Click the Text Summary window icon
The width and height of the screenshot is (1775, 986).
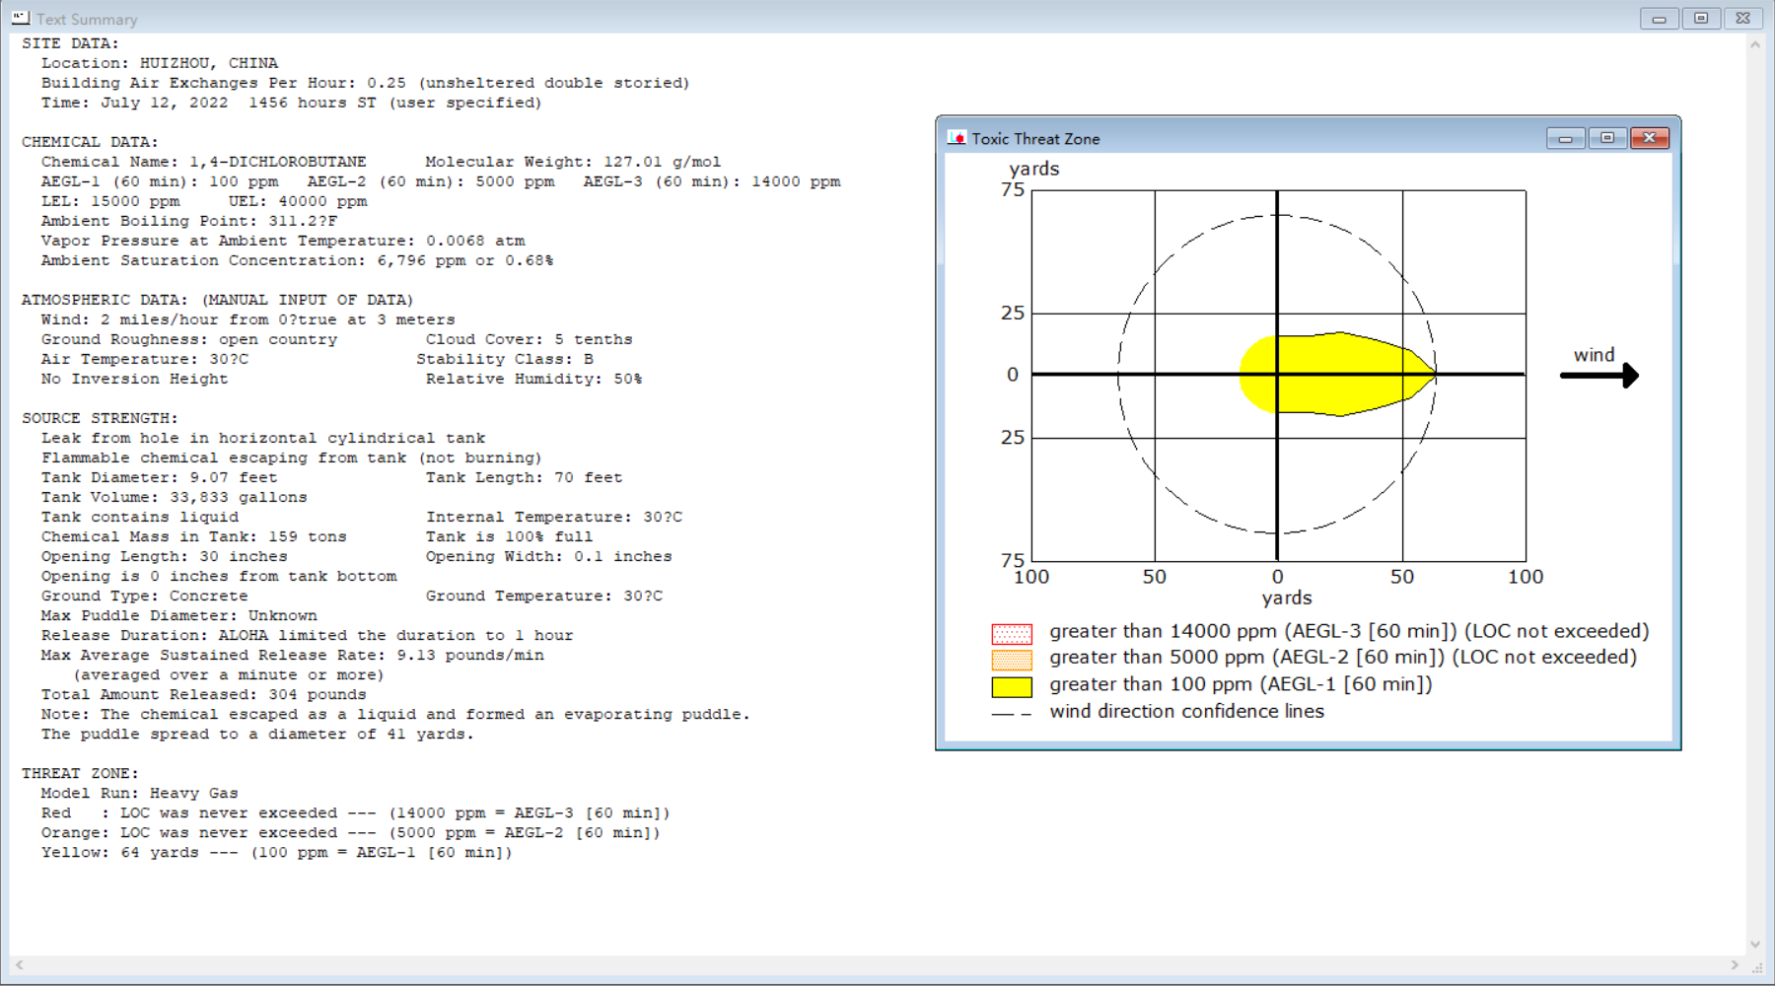(x=20, y=18)
